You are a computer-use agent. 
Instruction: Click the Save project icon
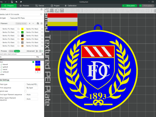click(12, 2)
